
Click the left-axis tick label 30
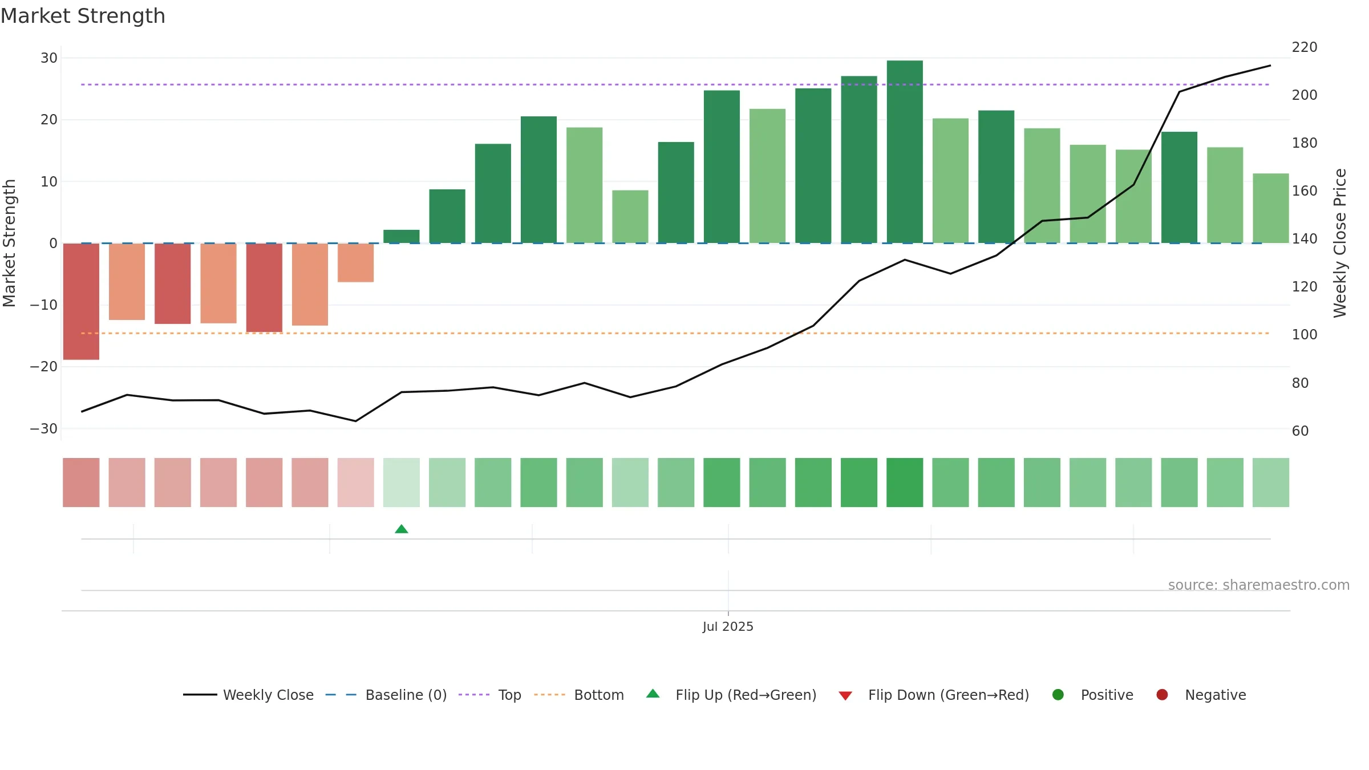[49, 58]
